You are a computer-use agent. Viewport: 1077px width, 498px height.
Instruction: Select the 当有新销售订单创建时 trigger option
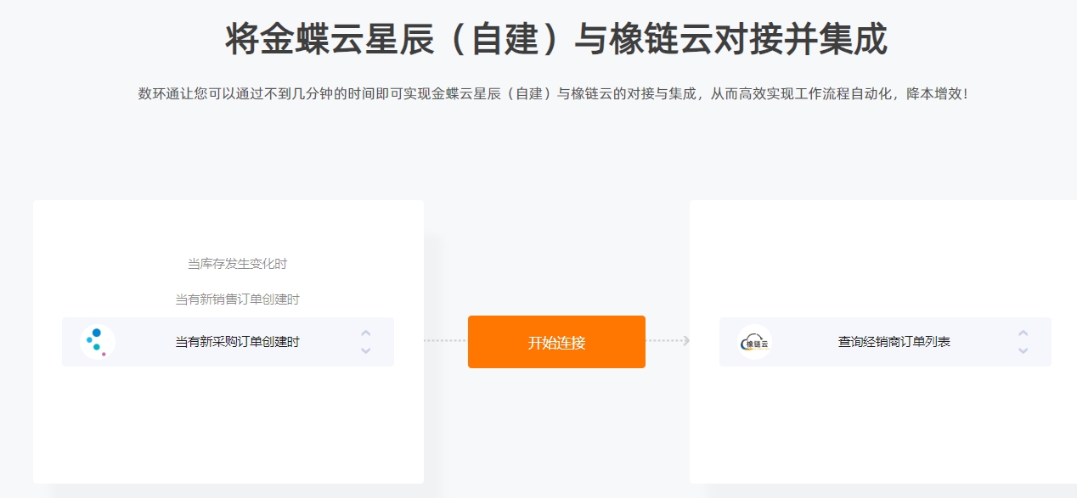[237, 299]
